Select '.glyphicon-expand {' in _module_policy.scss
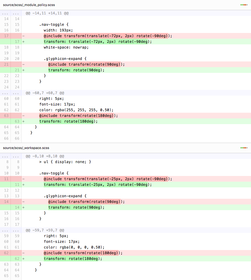 pos(65,59)
